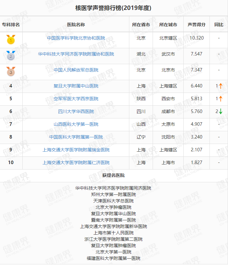Click the orange up arrow in 空军军医大学西京医院 row
This screenshot has width=228, height=265.
[x=221, y=99]
